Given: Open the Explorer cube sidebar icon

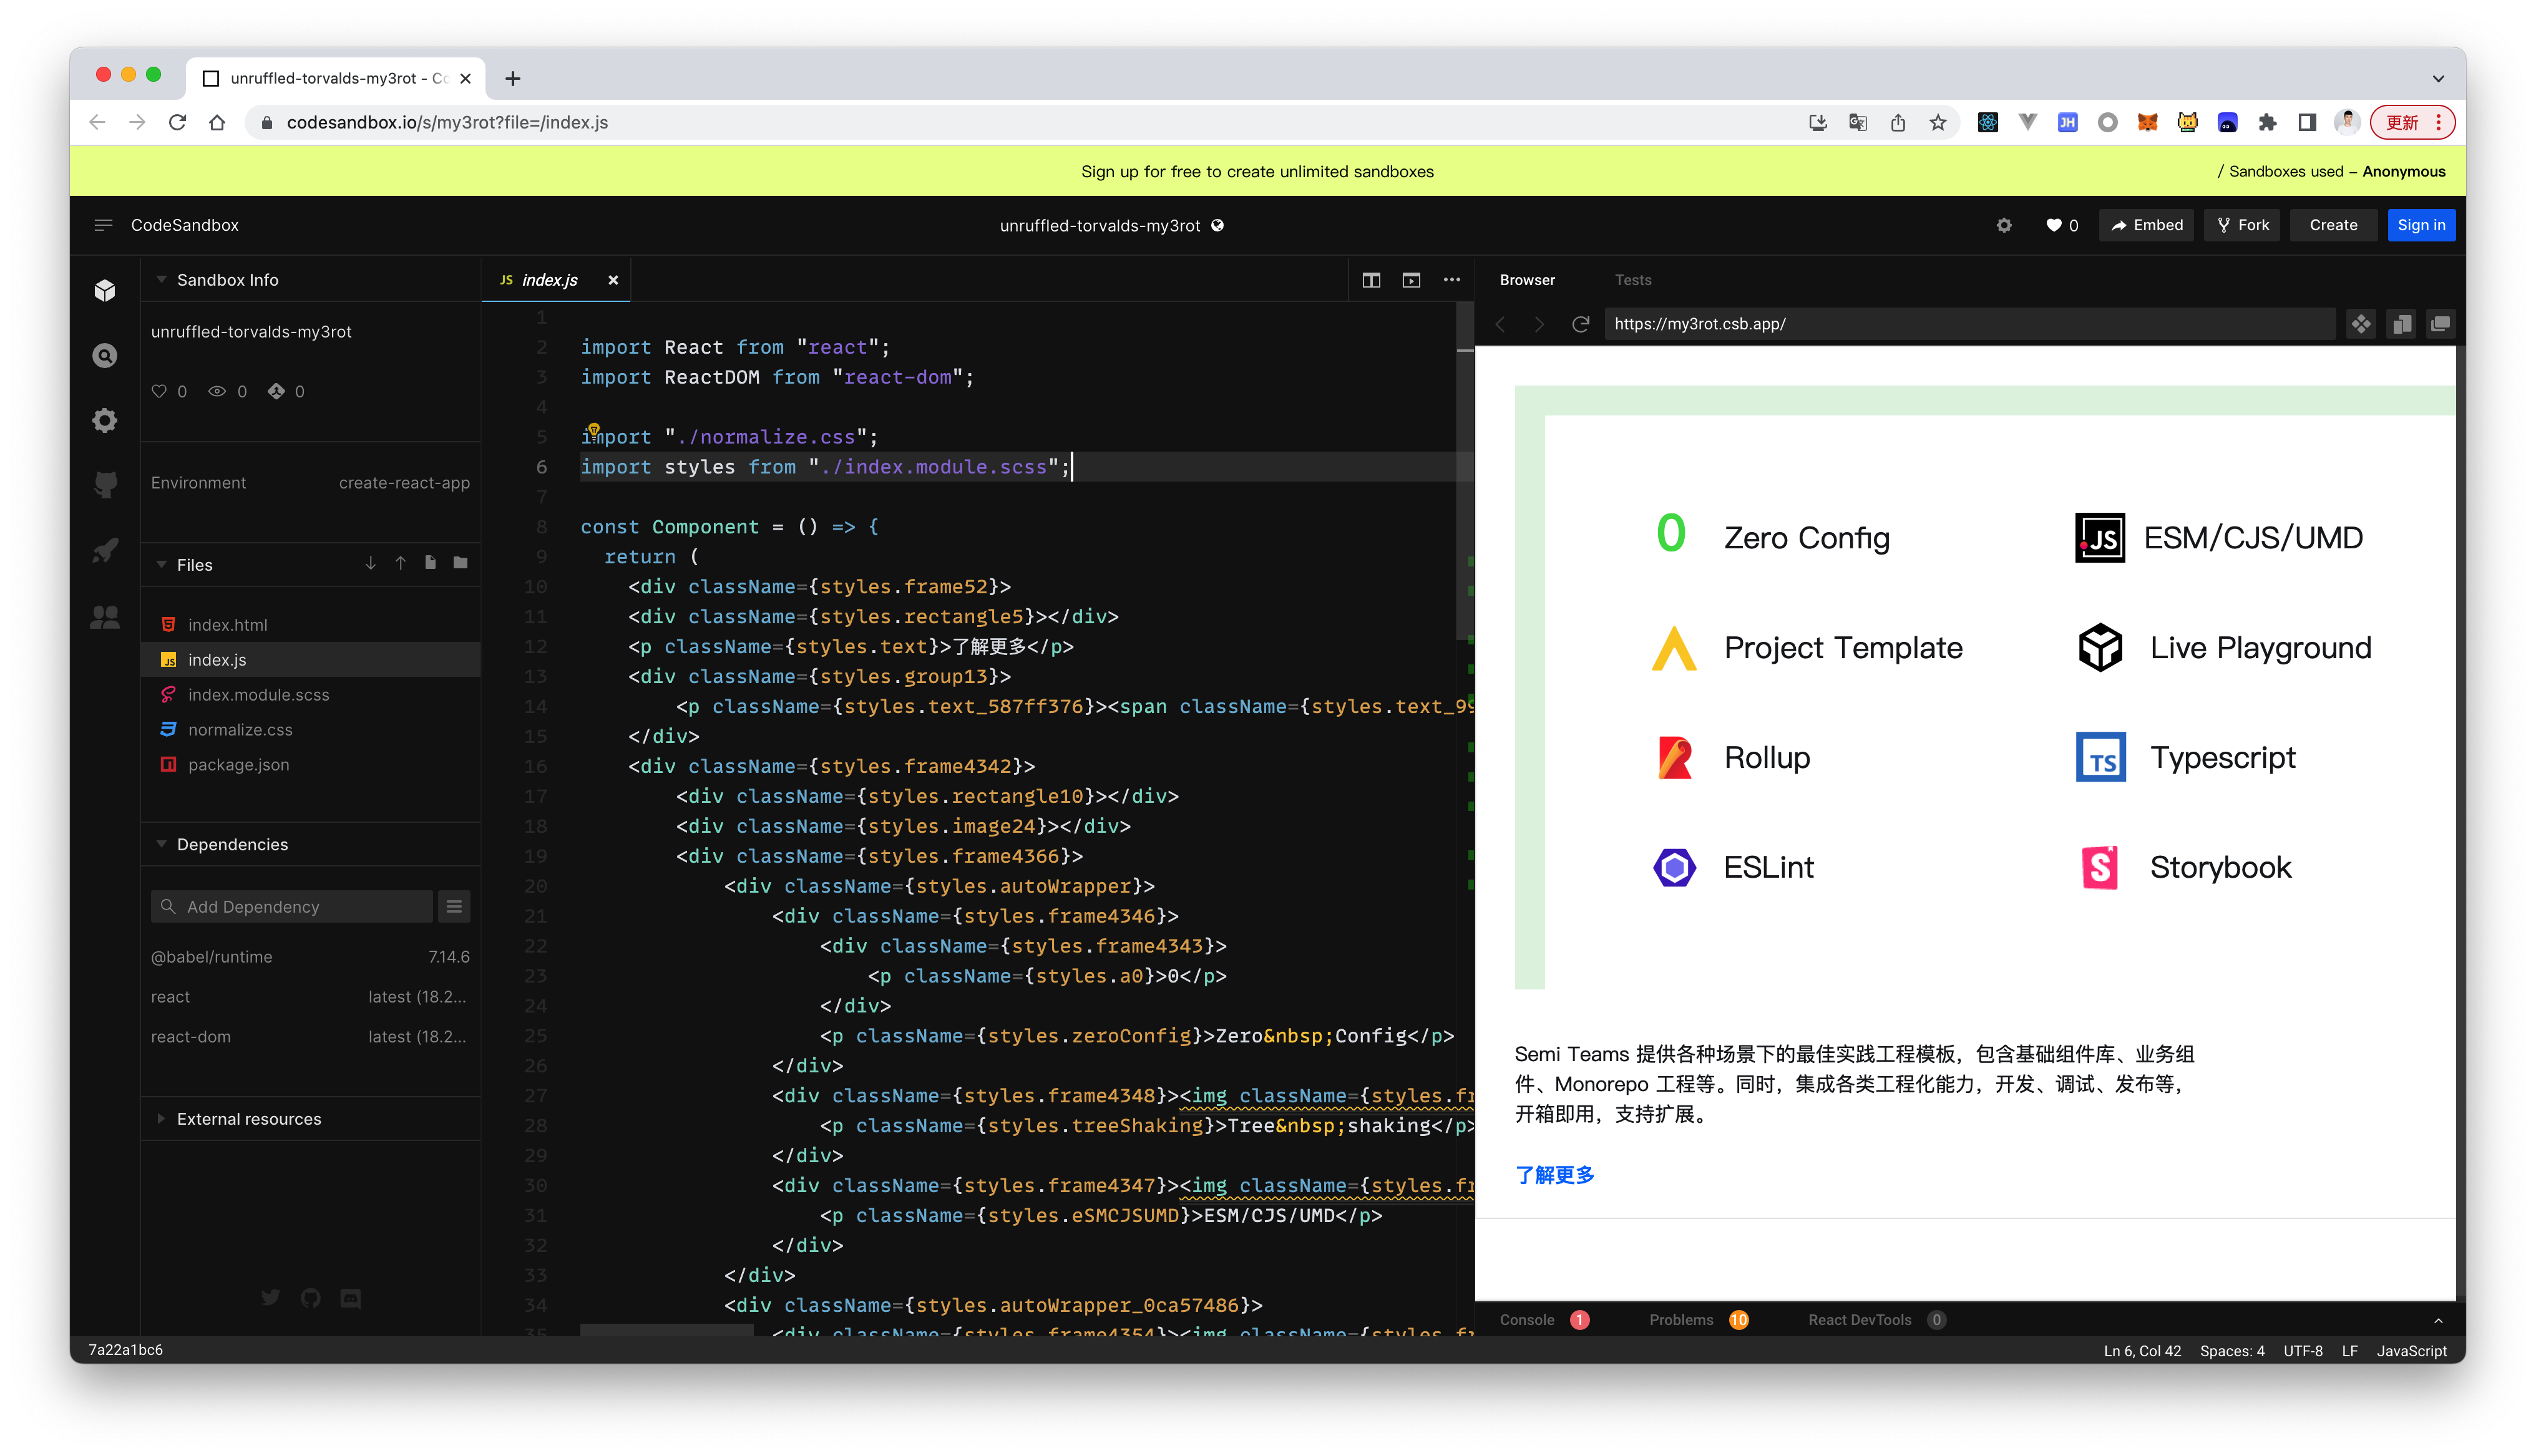Looking at the screenshot, I should 105,290.
